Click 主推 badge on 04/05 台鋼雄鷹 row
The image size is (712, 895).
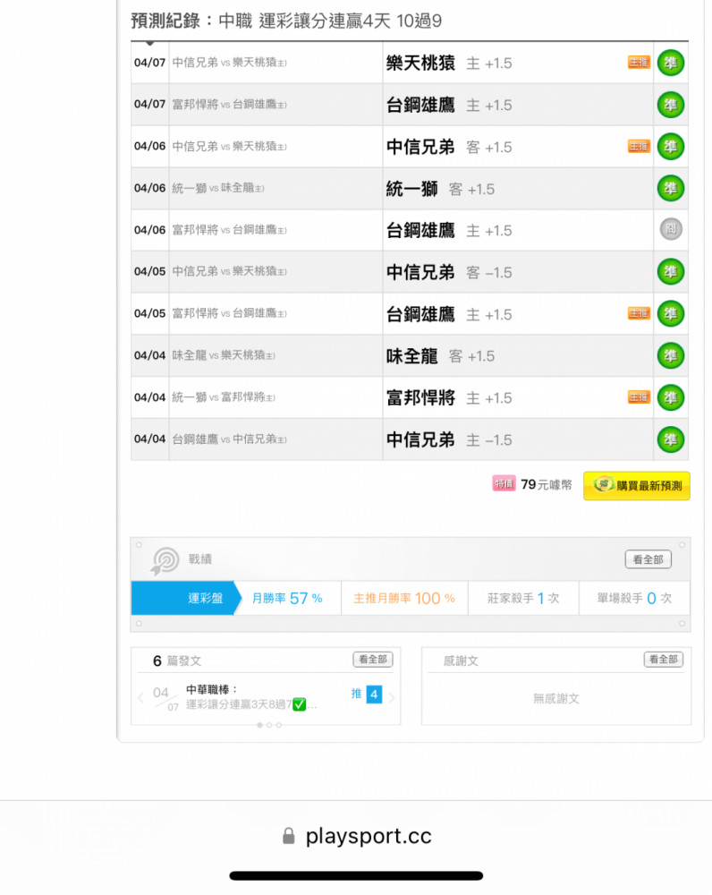pyautogui.click(x=639, y=312)
